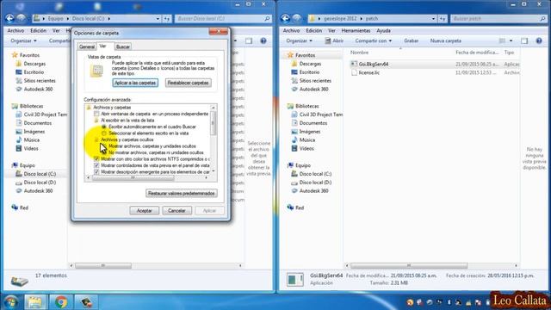Screen dimensions: 551x310
Task: Toggle 'Mostrar con otro color los archivos NTFS' checkbox
Action: (96, 158)
